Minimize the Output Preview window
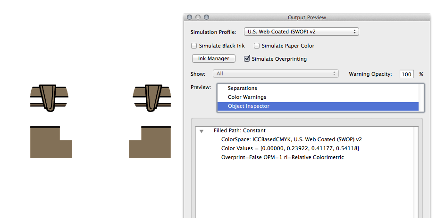Viewport: 445px width, 218px height. (x=198, y=17)
